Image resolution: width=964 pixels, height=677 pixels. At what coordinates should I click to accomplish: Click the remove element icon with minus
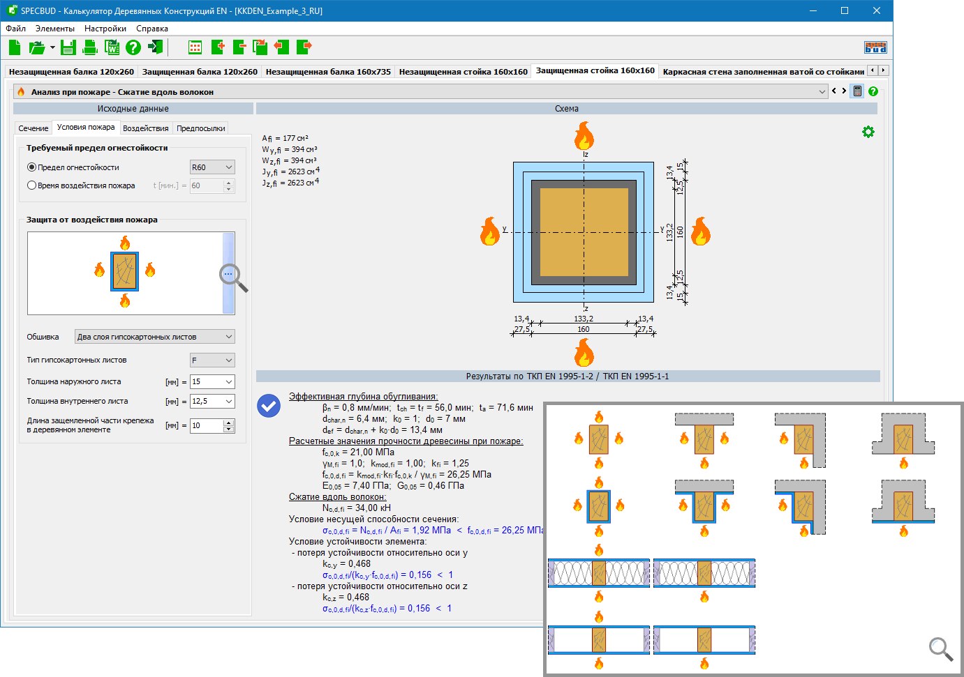[239, 47]
